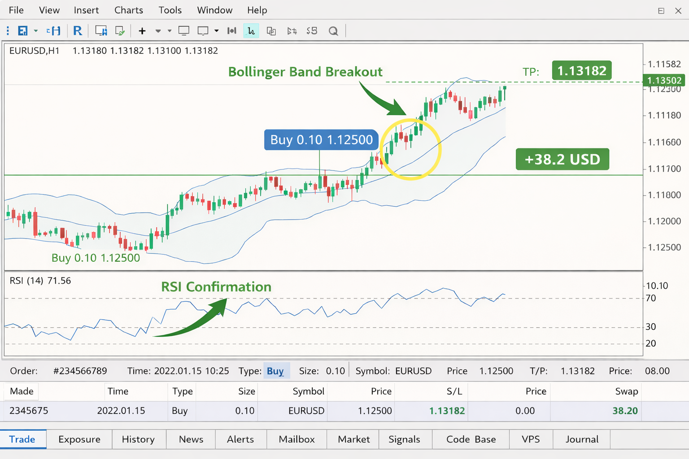Click the green Buy 0.10 1.12500 text at lower left
Image resolution: width=689 pixels, height=459 pixels.
click(x=96, y=258)
